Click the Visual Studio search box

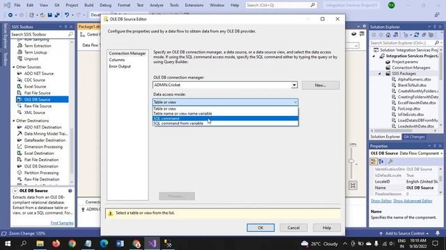pos(281,5)
